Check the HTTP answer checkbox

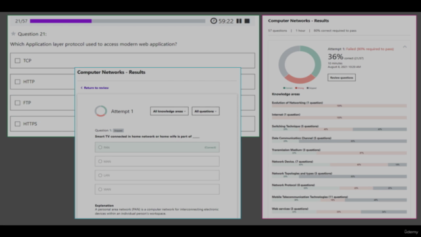pyautogui.click(x=18, y=82)
